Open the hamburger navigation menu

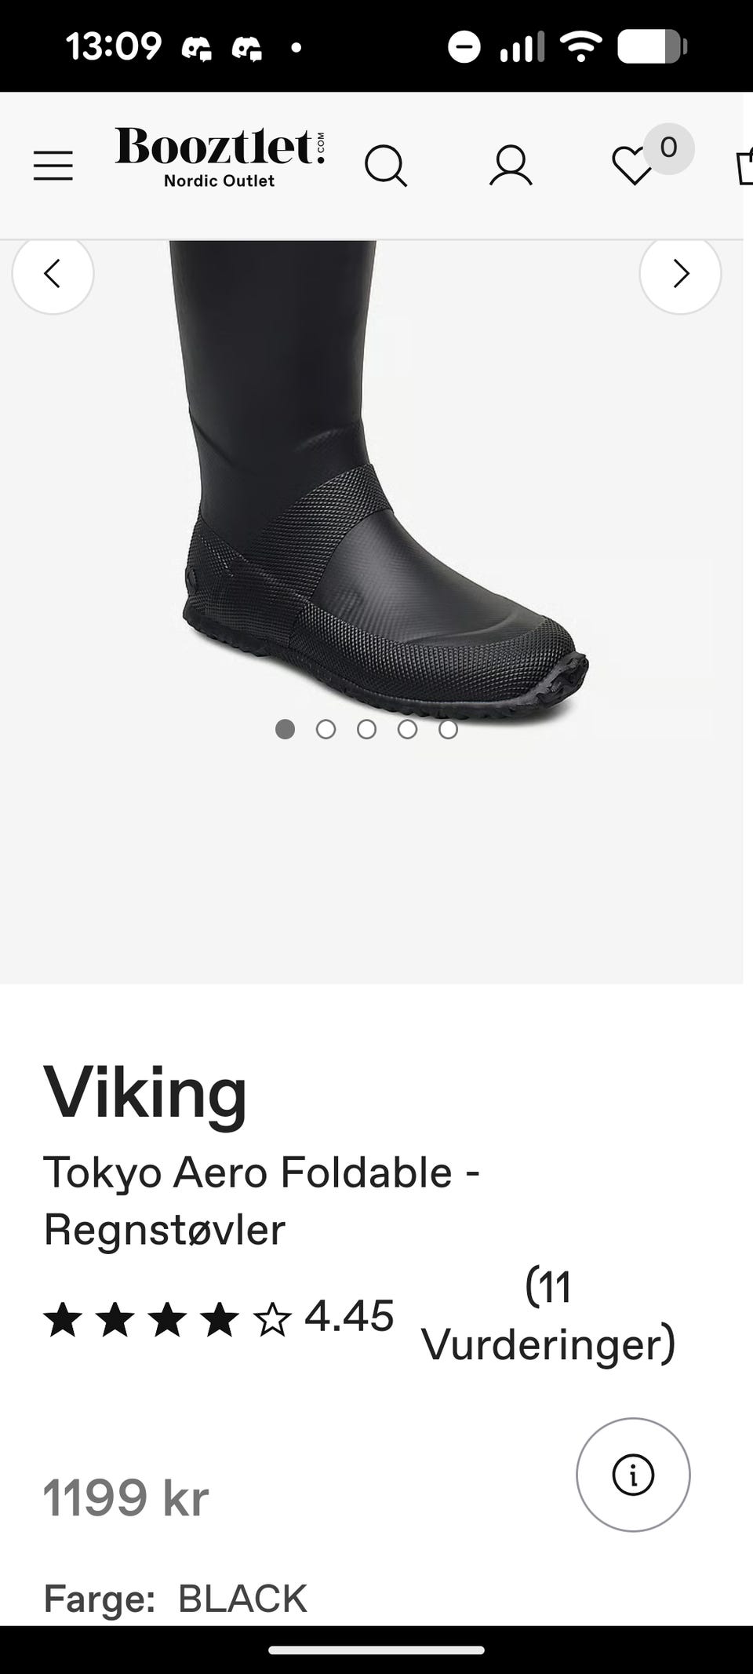click(53, 166)
